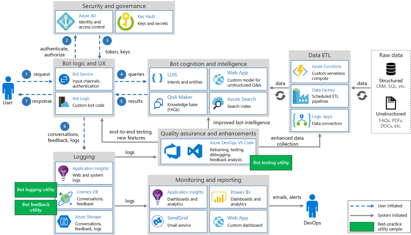The height and width of the screenshot is (235, 411).
Task: Click the 'improved bot intelligence' label
Action: click(241, 123)
